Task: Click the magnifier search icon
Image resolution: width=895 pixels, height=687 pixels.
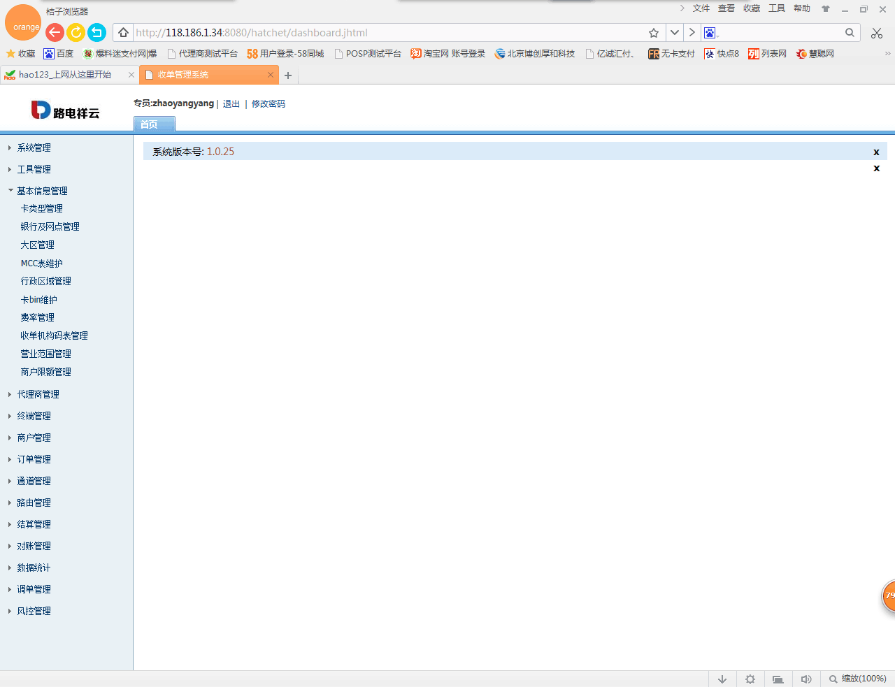Action: [850, 33]
